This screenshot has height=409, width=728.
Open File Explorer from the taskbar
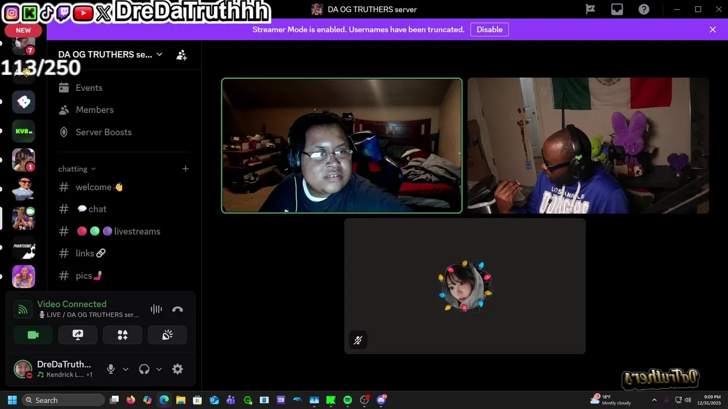[181, 400]
